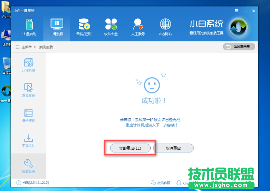Open 微信客服 contact
The height and width of the screenshot is (191, 270).
(x=160, y=183)
